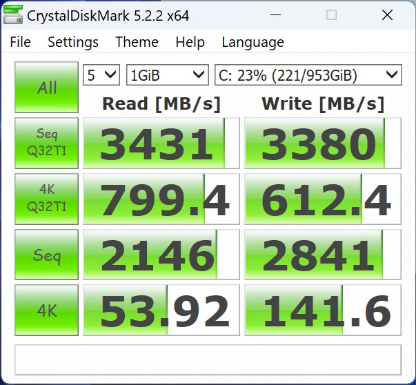Viewport: 416px width, 385px height.
Task: Click the Seq Q32T1 write result 3380
Action: (x=323, y=143)
